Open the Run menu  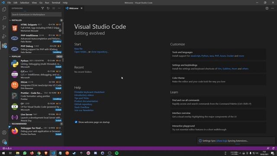coord(47,3)
